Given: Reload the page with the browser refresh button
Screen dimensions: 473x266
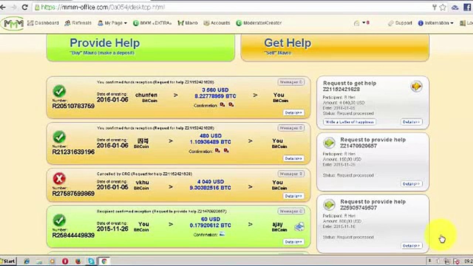Looking at the screenshot, I should click(x=25, y=7).
